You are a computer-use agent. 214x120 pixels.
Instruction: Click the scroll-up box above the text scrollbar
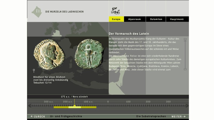coord(185,39)
